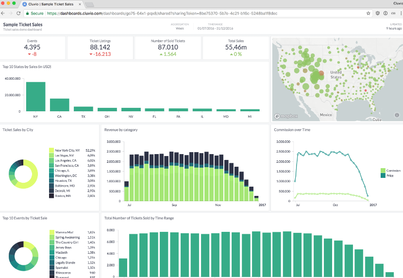This screenshot has width=403, height=278.
Task: Click the Sample Ticket Sales dashboard title
Action: pos(23,25)
